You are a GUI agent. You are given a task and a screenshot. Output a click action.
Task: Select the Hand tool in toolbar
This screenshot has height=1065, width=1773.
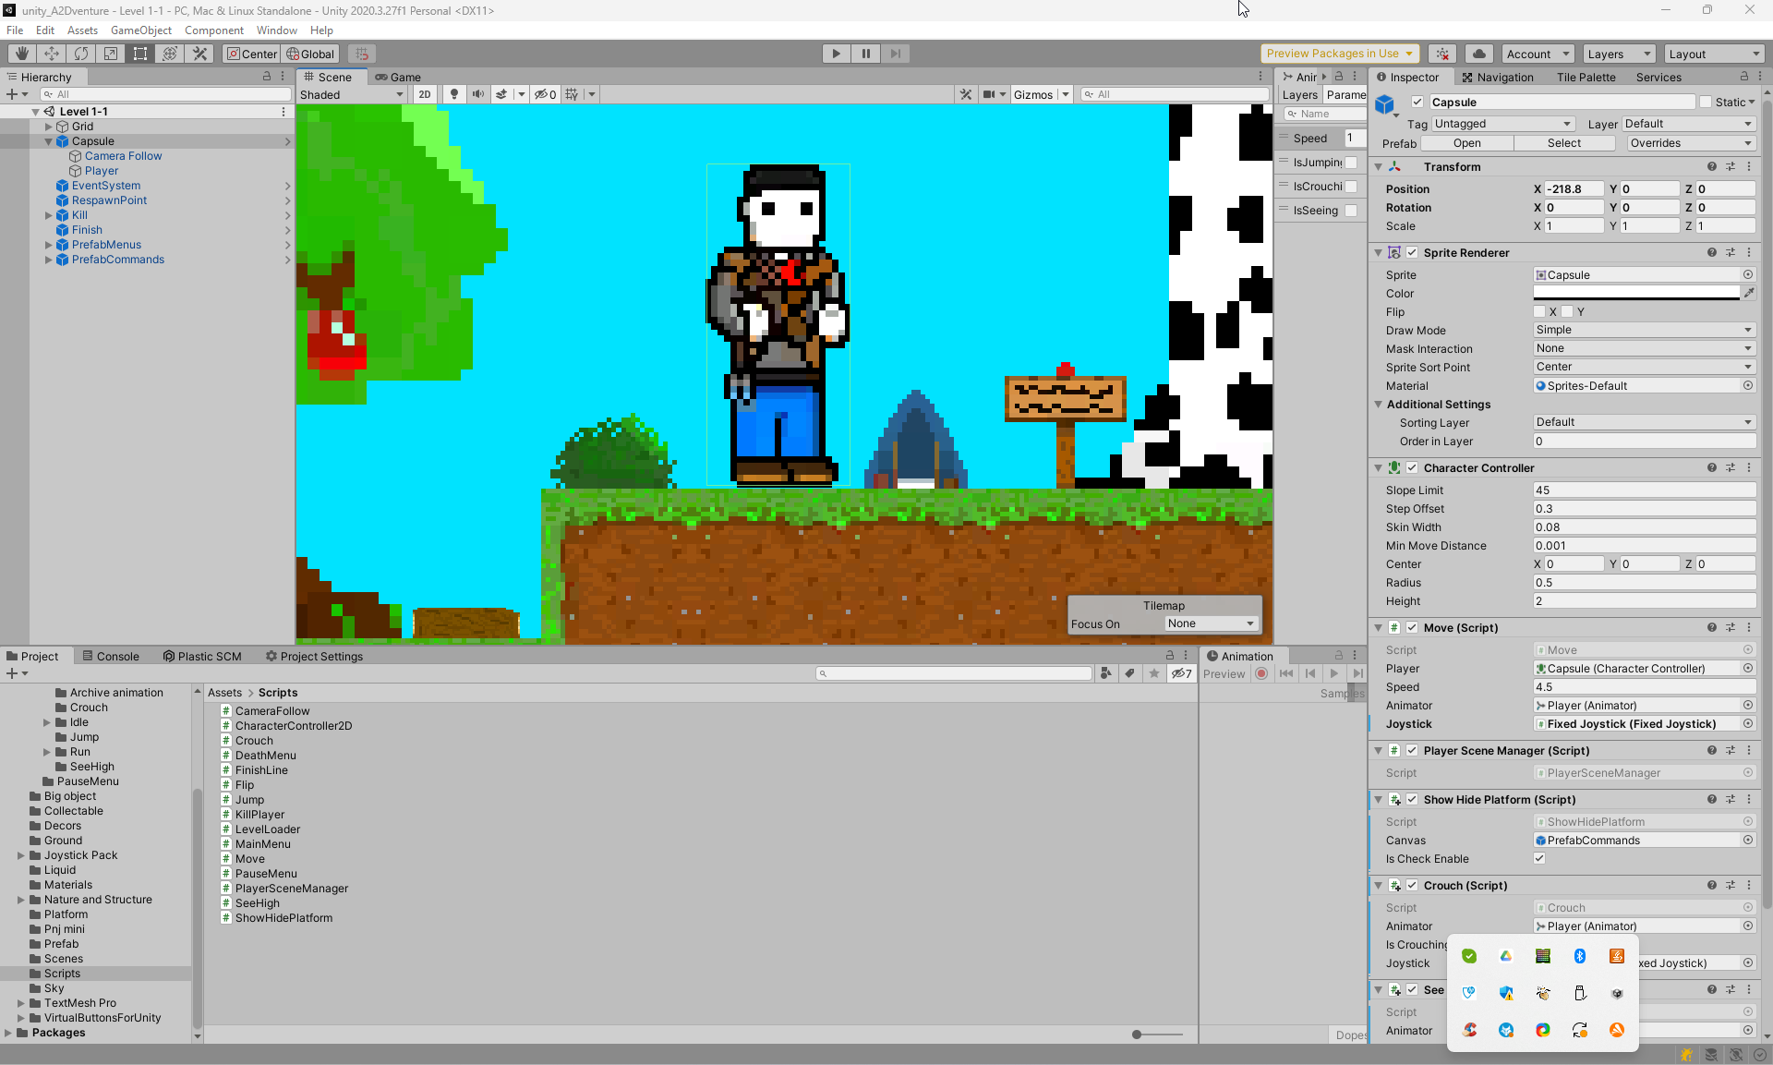[21, 54]
